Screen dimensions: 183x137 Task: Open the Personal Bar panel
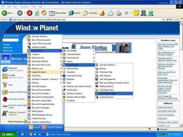[58, 13]
